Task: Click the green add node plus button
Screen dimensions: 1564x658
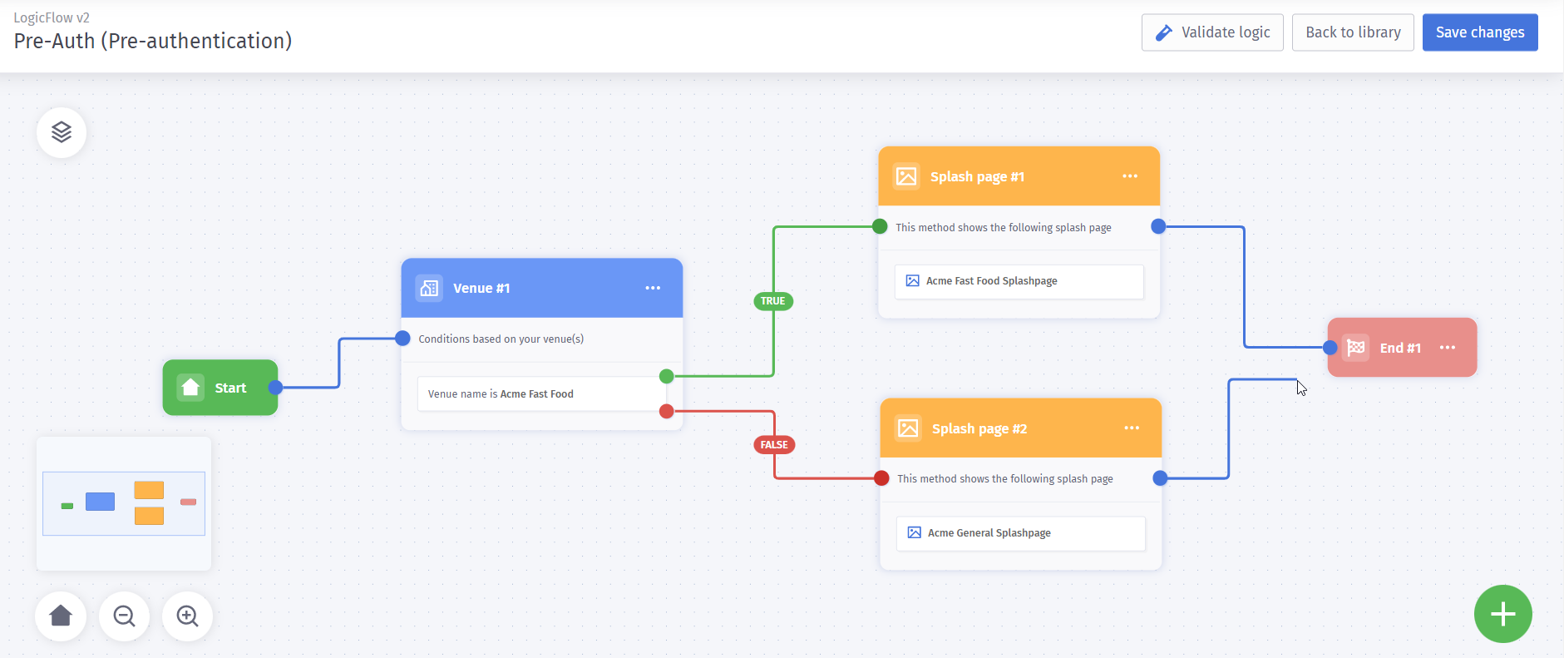Action: (1502, 614)
